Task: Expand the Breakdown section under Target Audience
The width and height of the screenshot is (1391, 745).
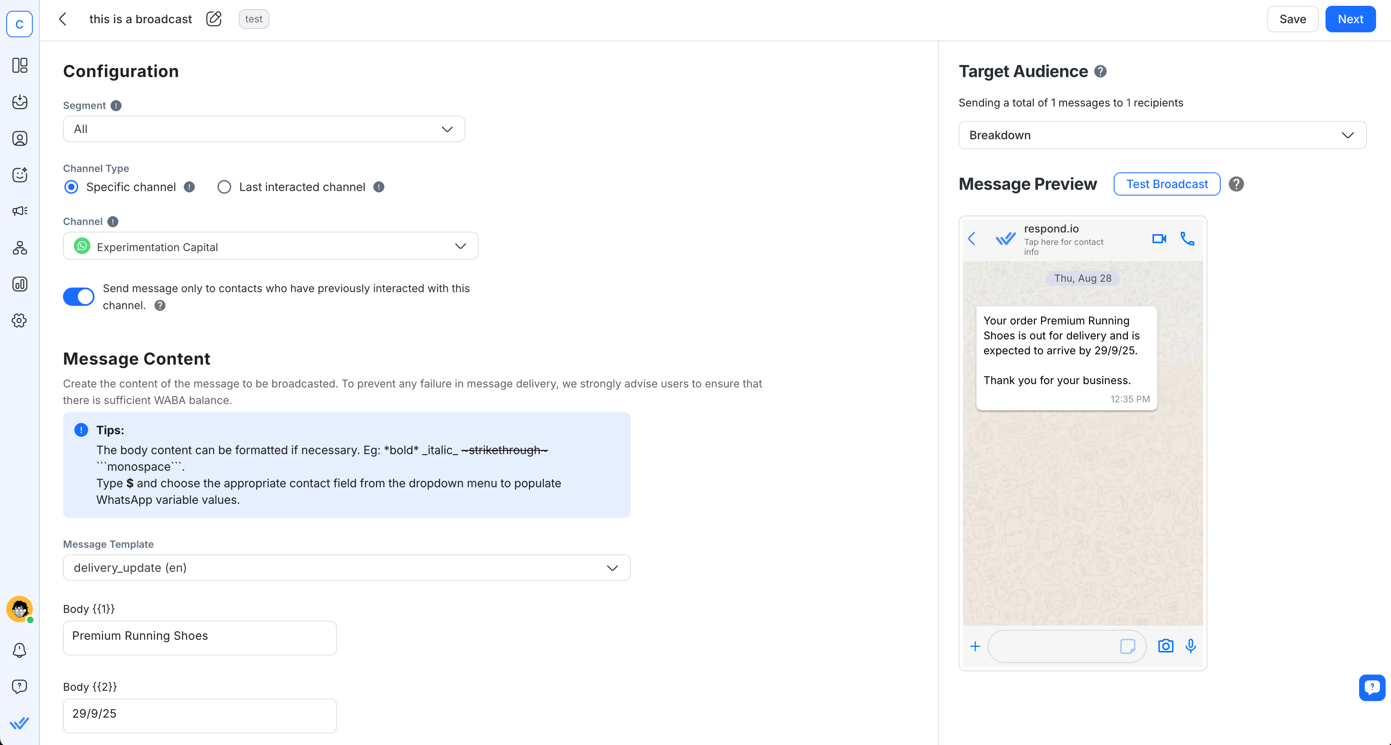Action: pos(1161,134)
